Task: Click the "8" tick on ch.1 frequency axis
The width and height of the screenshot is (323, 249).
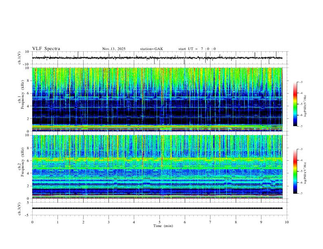Action: 29,81
